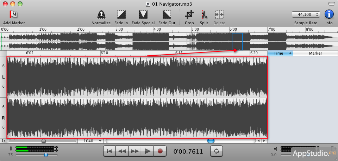The image size is (338, 161).
Task: Apply the Fade In effect
Action: point(121,15)
